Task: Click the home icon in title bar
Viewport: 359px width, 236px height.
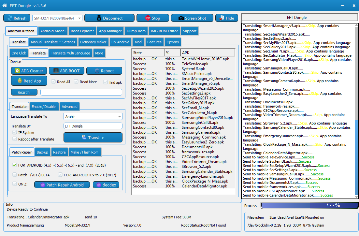Action: 5,6
